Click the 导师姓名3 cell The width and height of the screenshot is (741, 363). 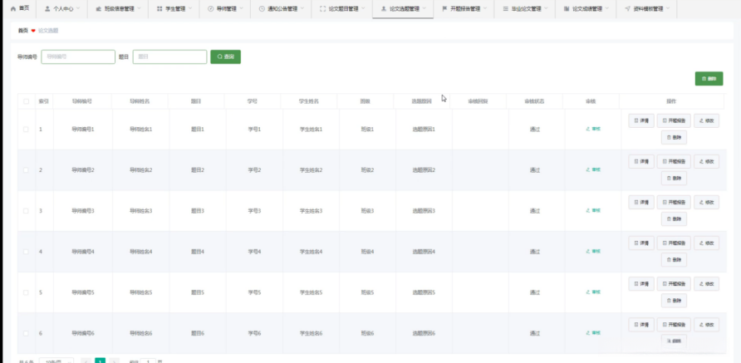click(141, 211)
